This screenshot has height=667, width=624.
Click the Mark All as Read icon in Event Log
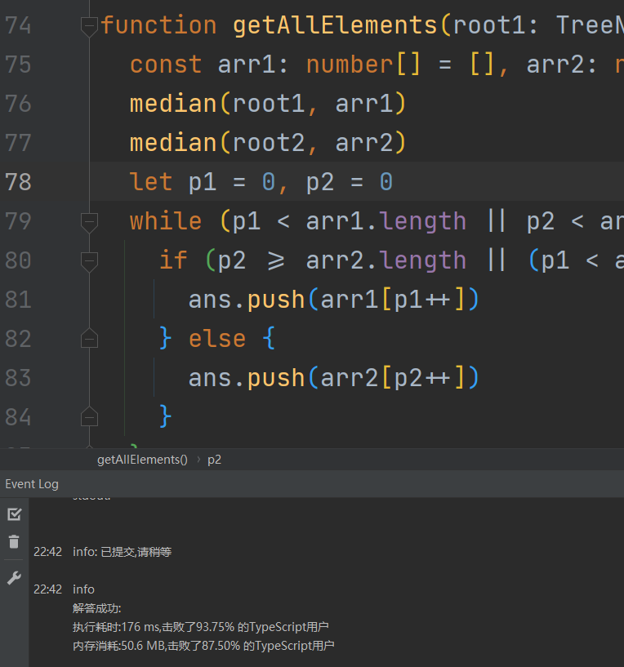(x=15, y=514)
